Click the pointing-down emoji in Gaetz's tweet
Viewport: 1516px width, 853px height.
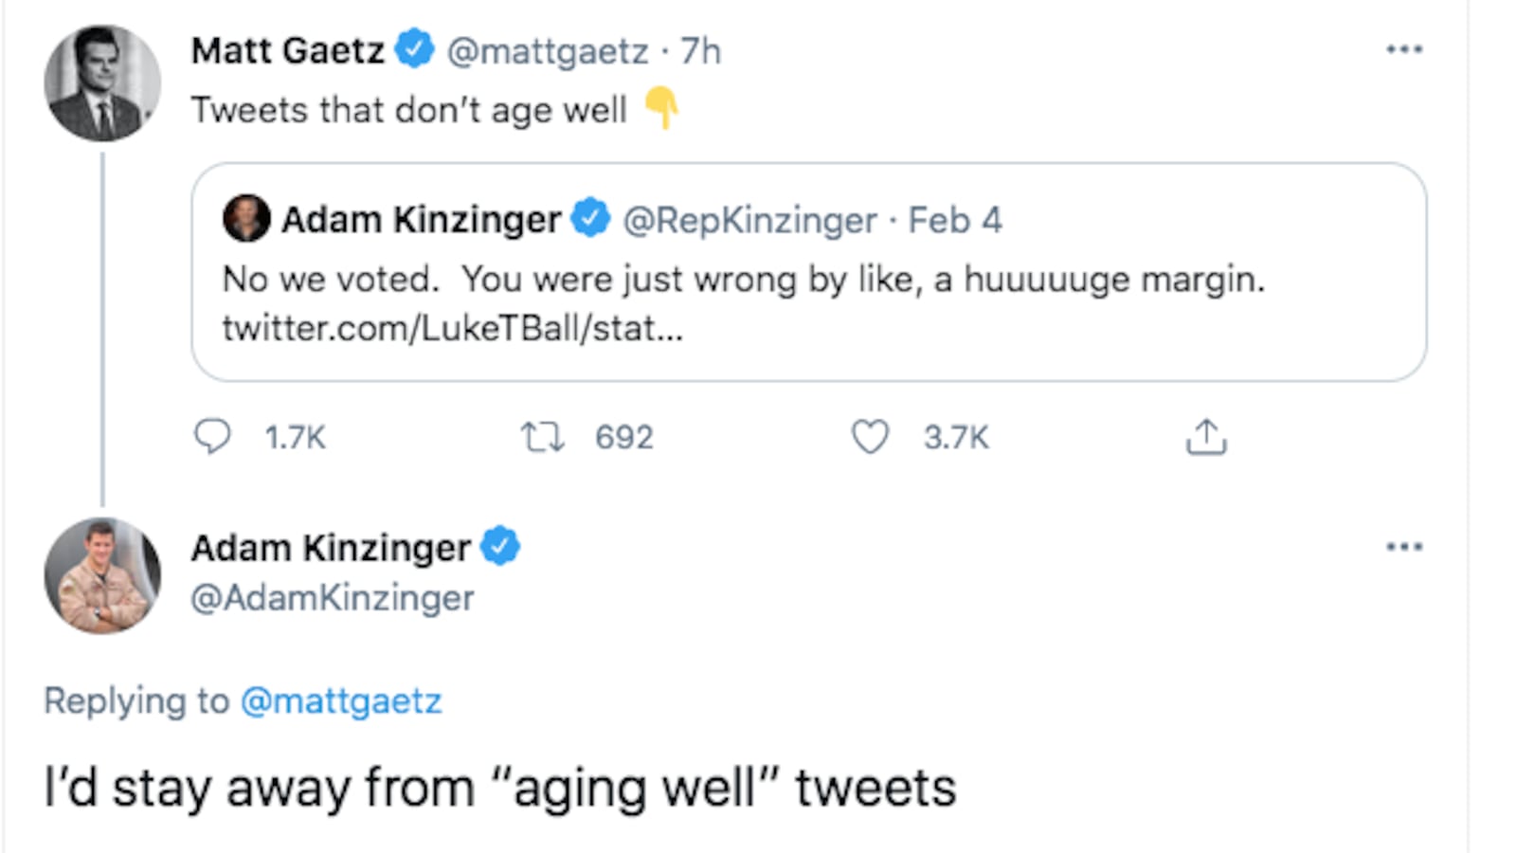[661, 107]
